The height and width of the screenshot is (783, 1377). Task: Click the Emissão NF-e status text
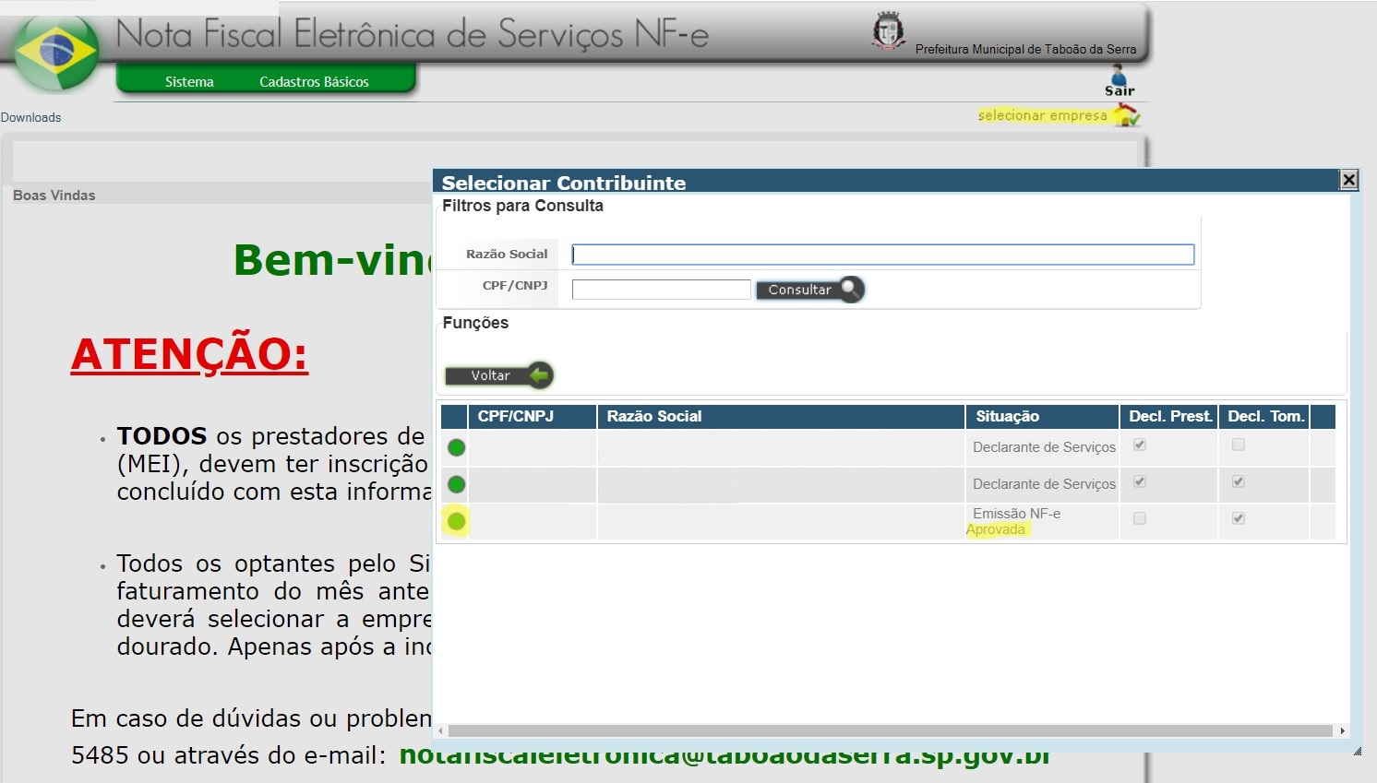(1016, 514)
